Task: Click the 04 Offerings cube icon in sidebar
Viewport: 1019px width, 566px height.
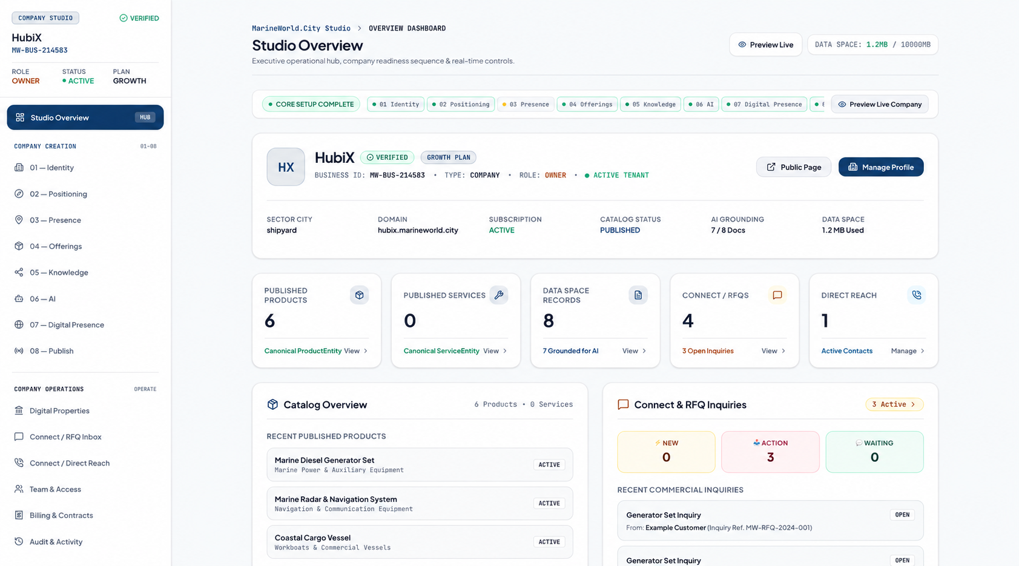Action: (19, 246)
